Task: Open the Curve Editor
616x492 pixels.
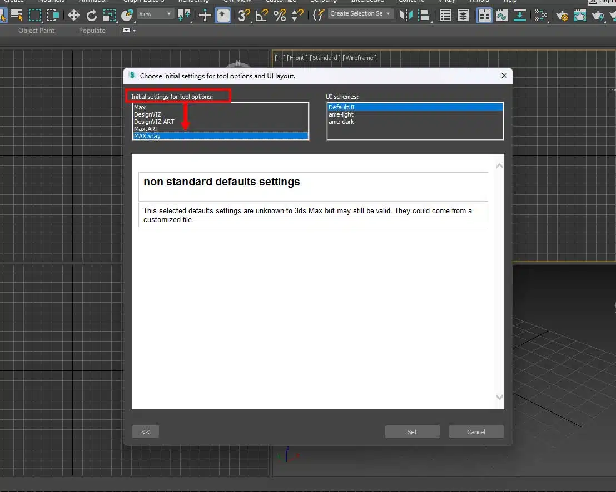Action: tap(502, 16)
